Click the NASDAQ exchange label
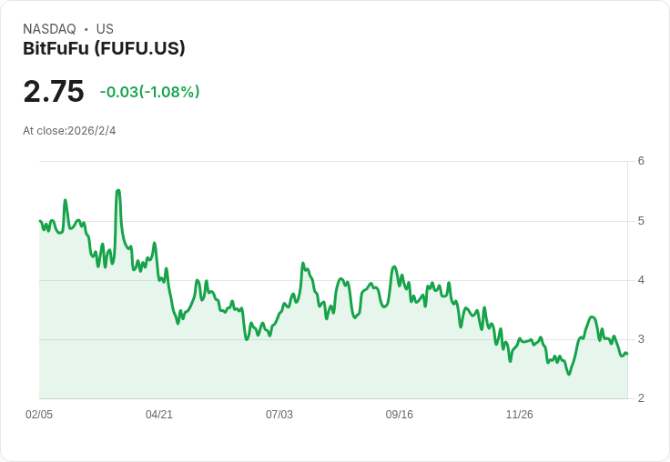This screenshot has width=670, height=462. pos(49,29)
